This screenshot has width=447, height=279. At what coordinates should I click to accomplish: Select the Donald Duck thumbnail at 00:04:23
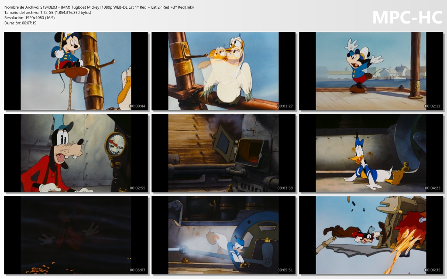(x=371, y=153)
